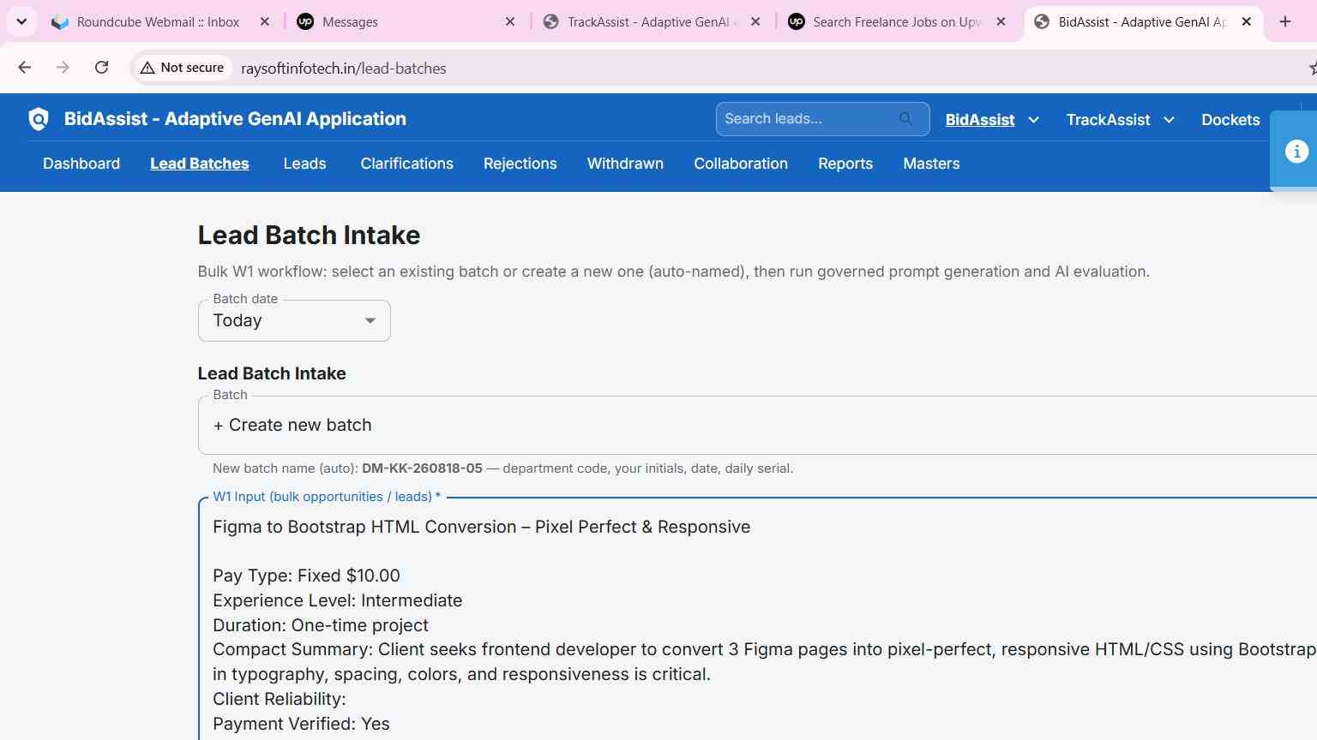
Task: Open the Reports menu item
Action: point(845,164)
